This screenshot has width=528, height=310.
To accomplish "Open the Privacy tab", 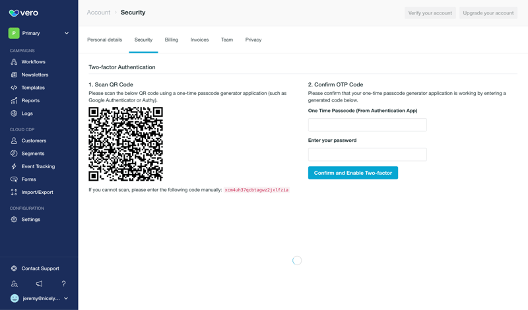I will click(253, 40).
